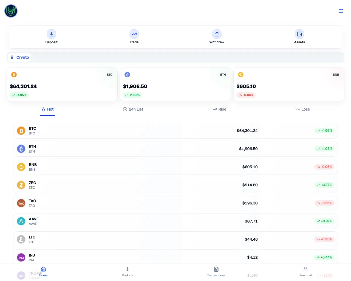Viewport: 351px width, 281px height.
Task: Open Markets in the bottom navigation
Action: [x=128, y=272]
